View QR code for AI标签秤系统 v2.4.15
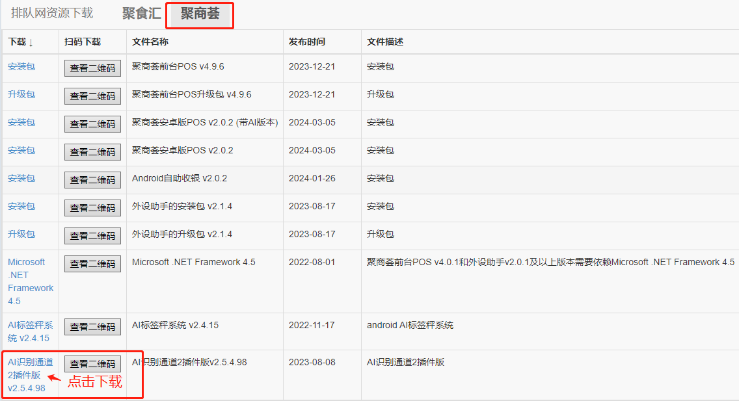 92,327
